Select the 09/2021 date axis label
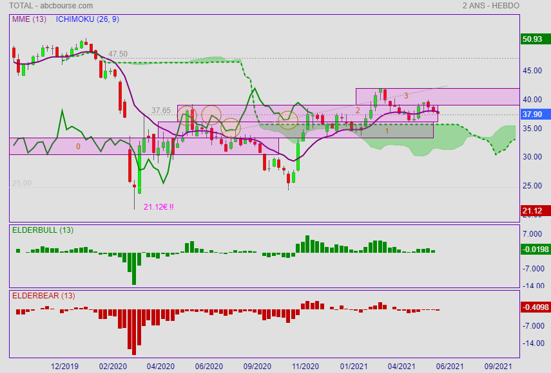This screenshot has width=551, height=373. pyautogui.click(x=498, y=367)
